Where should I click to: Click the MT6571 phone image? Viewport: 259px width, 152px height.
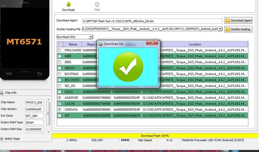pyautogui.click(x=24, y=39)
